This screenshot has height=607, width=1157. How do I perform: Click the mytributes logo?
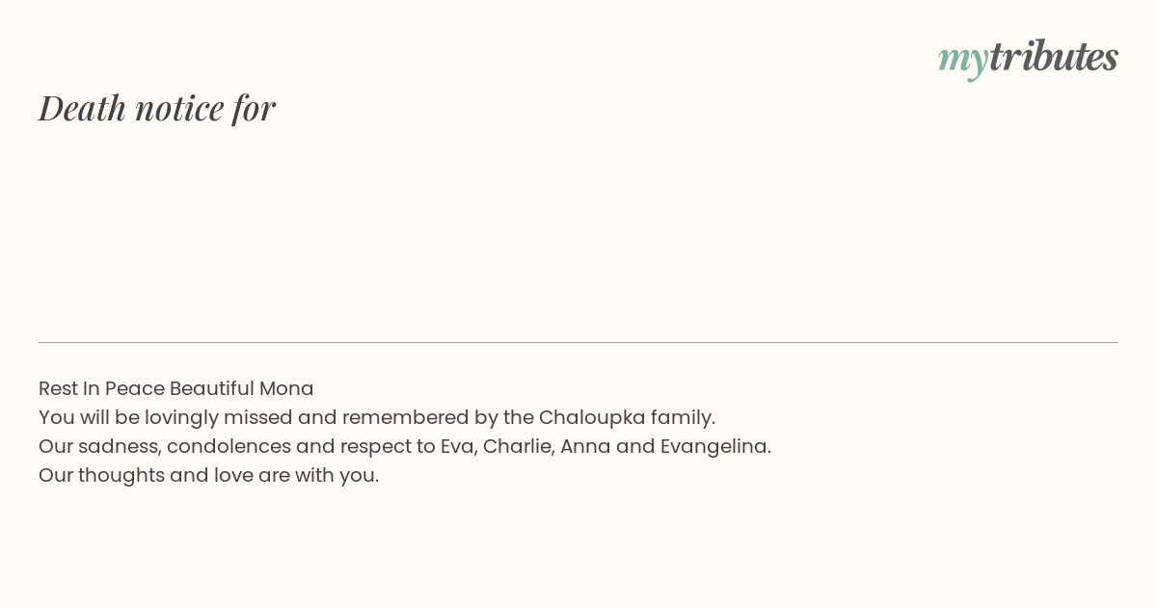point(1028,58)
